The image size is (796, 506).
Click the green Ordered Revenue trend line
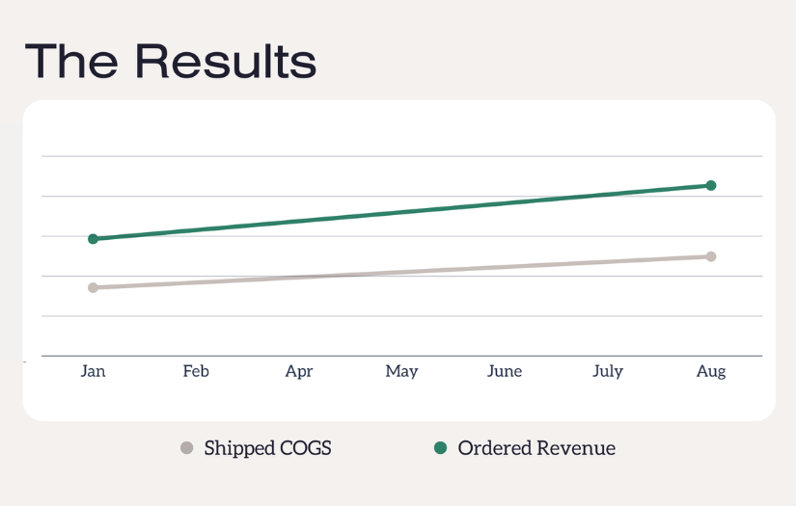click(402, 212)
